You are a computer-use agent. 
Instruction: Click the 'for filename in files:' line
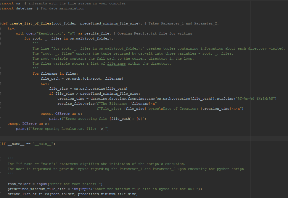coord(55,74)
